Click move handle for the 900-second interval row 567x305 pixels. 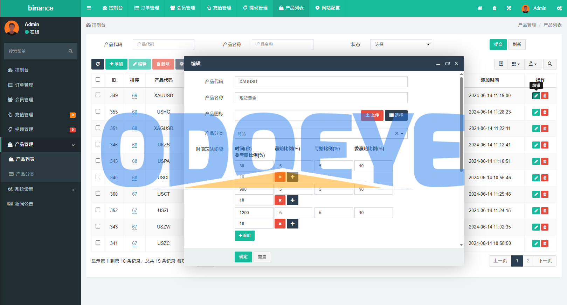(292, 200)
